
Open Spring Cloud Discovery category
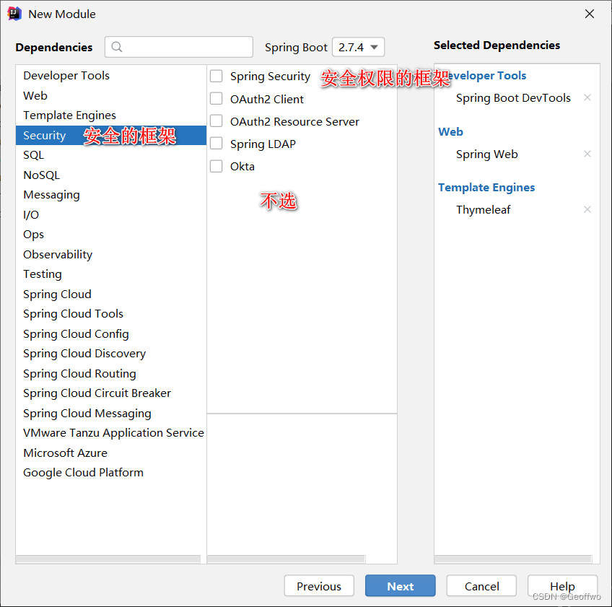pyautogui.click(x=111, y=354)
